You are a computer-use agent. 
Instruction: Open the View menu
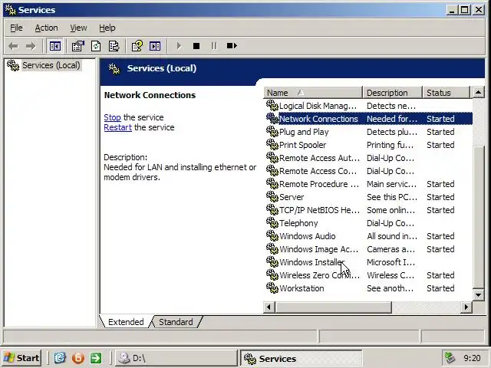tap(78, 28)
